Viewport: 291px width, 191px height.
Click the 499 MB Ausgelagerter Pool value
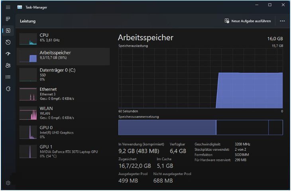[128, 181]
